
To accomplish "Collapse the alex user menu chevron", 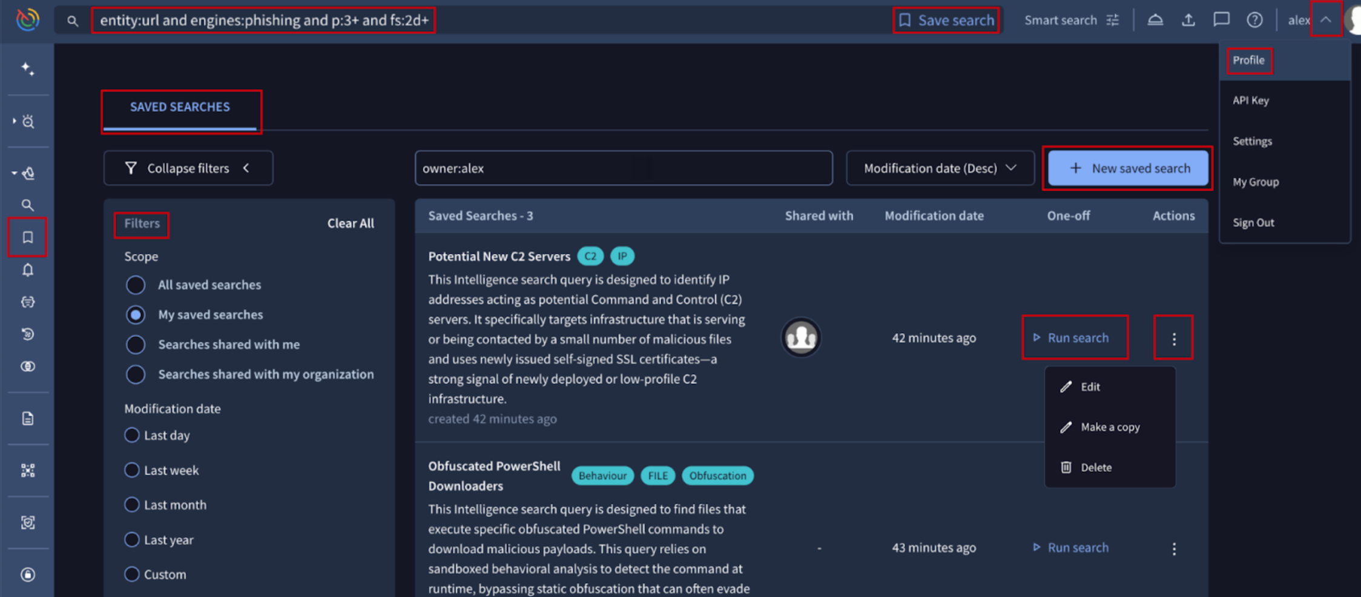I will (x=1325, y=20).
